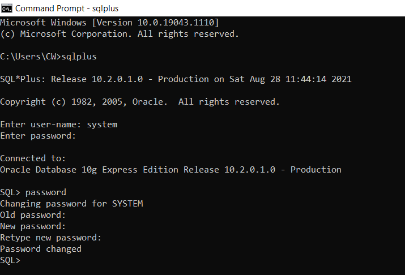This screenshot has height=275, width=405.
Task: Click the 'C:\Users\CW>sqlplus' command line
Action: (x=48, y=57)
